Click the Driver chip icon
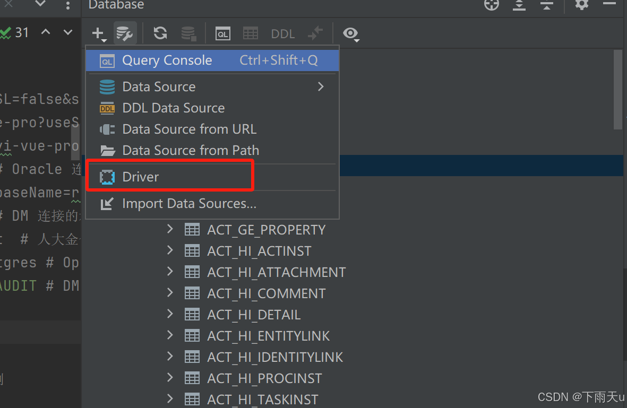This screenshot has width=627, height=408. coord(107,177)
